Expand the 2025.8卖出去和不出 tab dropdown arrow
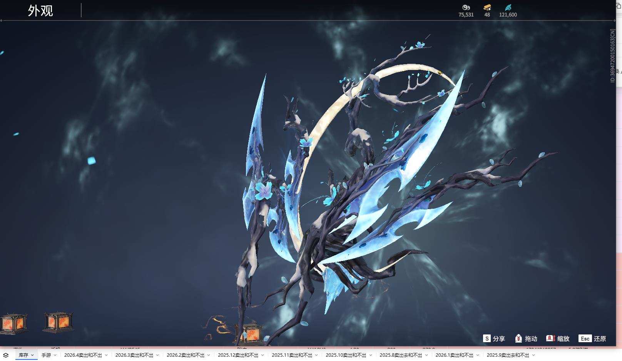This screenshot has height=361, width=622. (x=426, y=355)
